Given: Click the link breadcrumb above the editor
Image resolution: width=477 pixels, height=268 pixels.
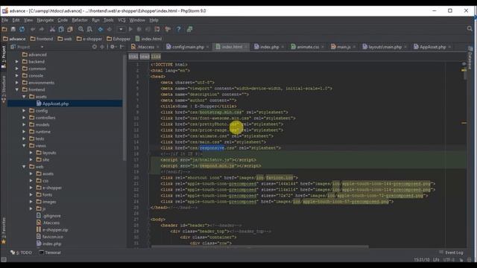Looking at the screenshot, I should pyautogui.click(x=156, y=57).
